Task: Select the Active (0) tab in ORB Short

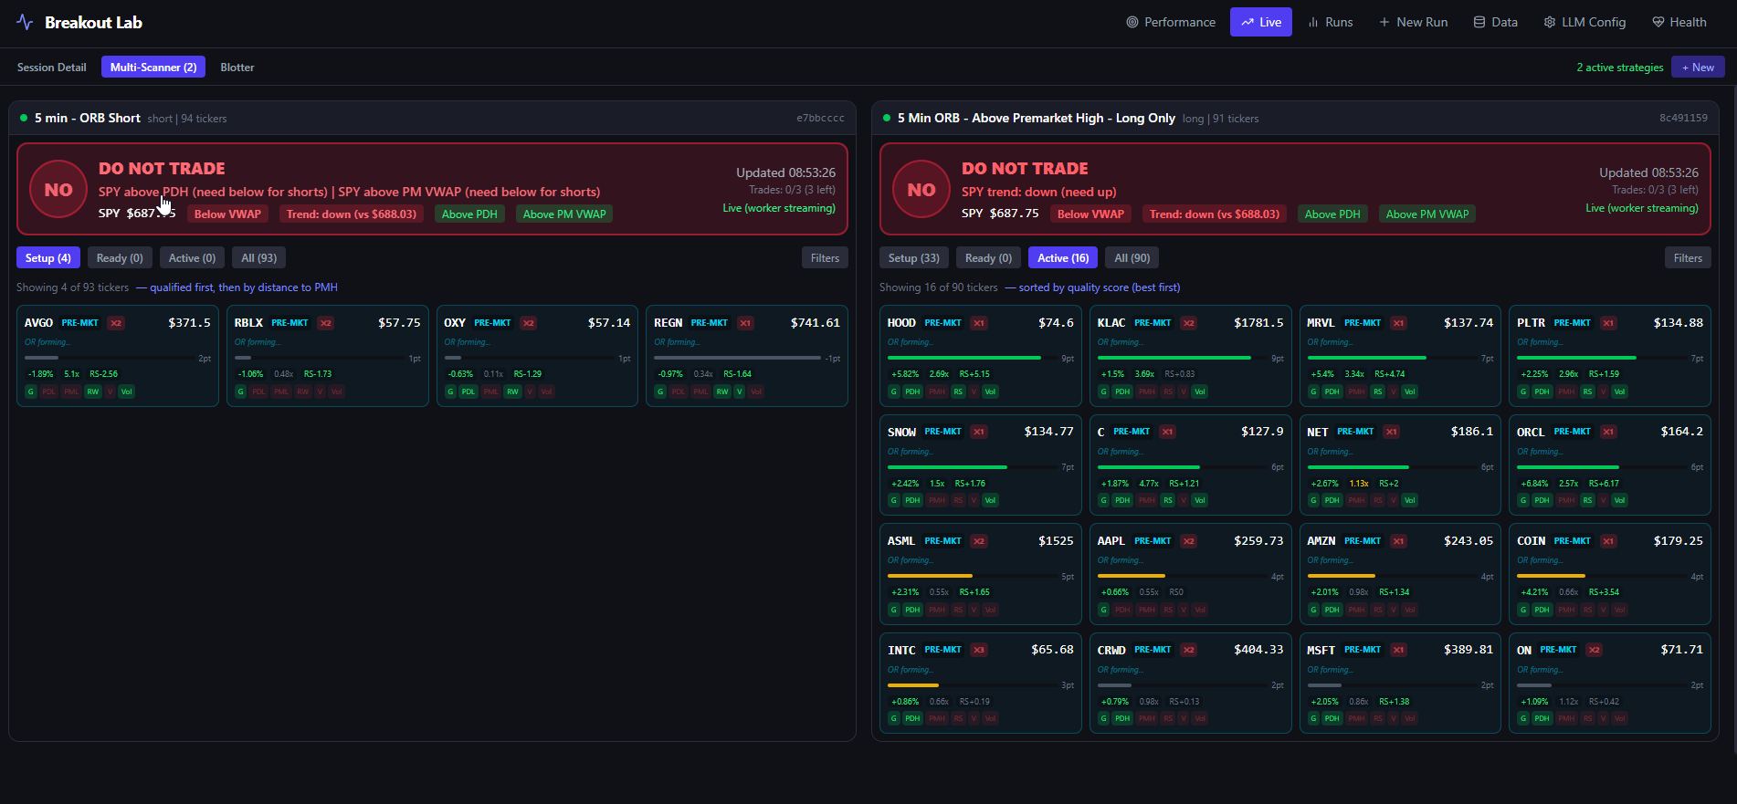Action: (x=192, y=258)
